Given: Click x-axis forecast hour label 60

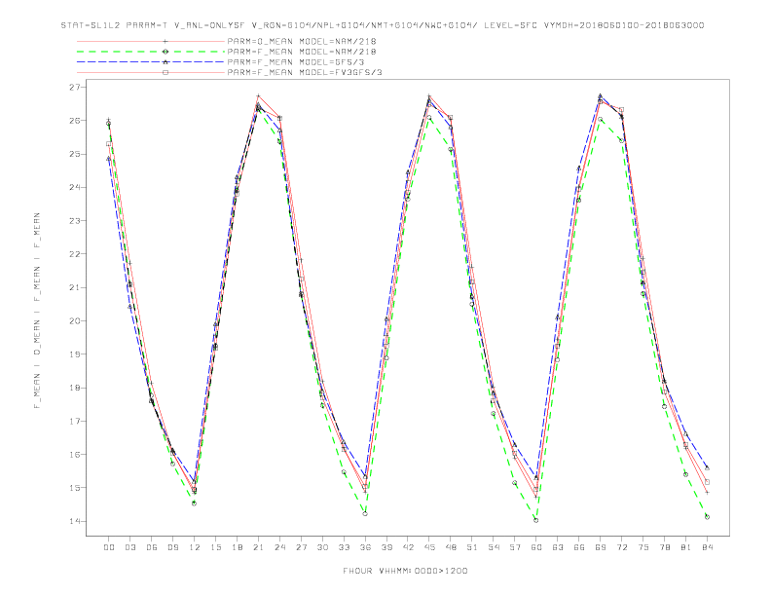Looking at the screenshot, I should click(x=536, y=547).
